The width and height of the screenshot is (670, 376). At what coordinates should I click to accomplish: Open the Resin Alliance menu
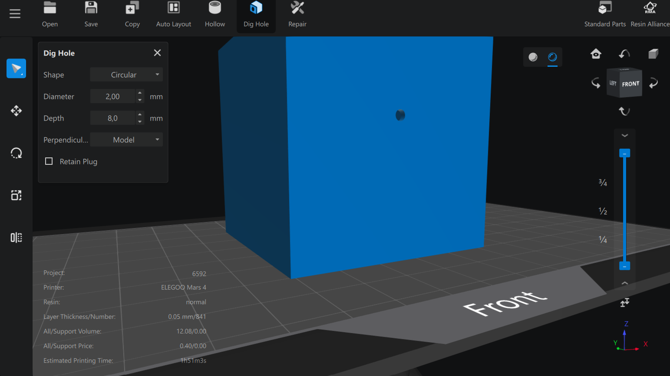(650, 15)
